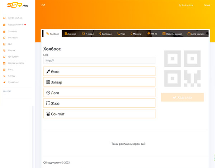
Task: Open Ширээ захиалга in sidebar
Action: pyautogui.click(x=16, y=63)
